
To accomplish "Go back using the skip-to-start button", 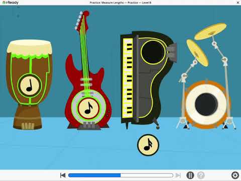I will coord(63,175).
